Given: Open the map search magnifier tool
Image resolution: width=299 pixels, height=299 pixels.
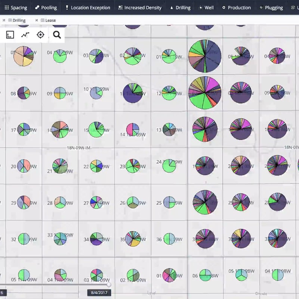Looking at the screenshot, I should (57, 35).
